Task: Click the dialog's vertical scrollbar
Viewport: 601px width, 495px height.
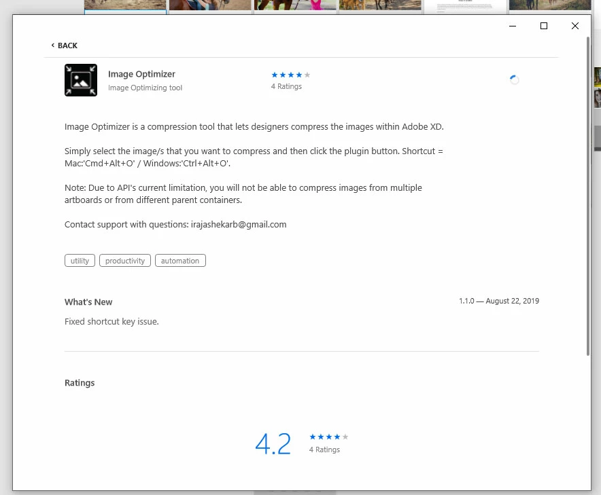Action: pos(587,196)
